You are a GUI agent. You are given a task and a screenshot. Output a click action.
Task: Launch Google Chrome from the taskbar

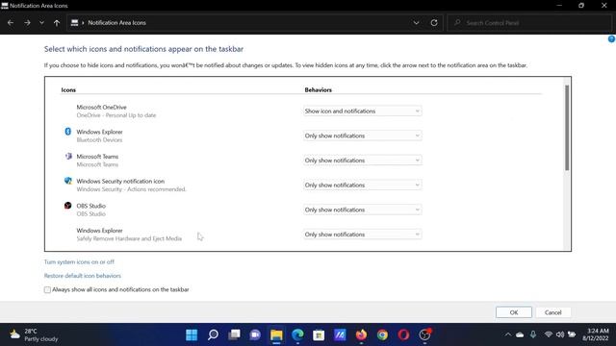coord(382,334)
